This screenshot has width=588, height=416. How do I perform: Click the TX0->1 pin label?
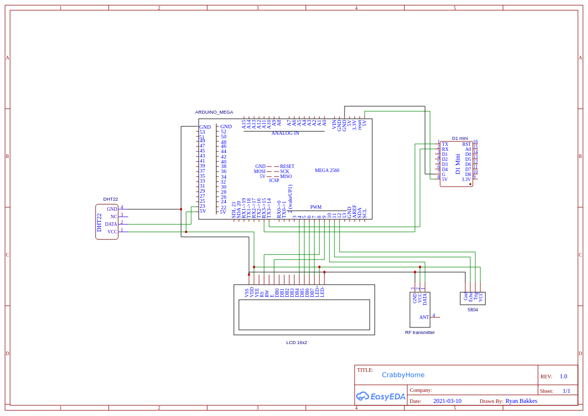tap(284, 209)
